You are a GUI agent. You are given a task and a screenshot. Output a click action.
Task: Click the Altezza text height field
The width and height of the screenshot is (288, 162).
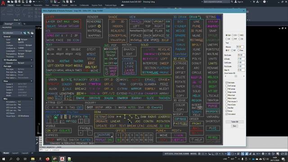coord(240,47)
